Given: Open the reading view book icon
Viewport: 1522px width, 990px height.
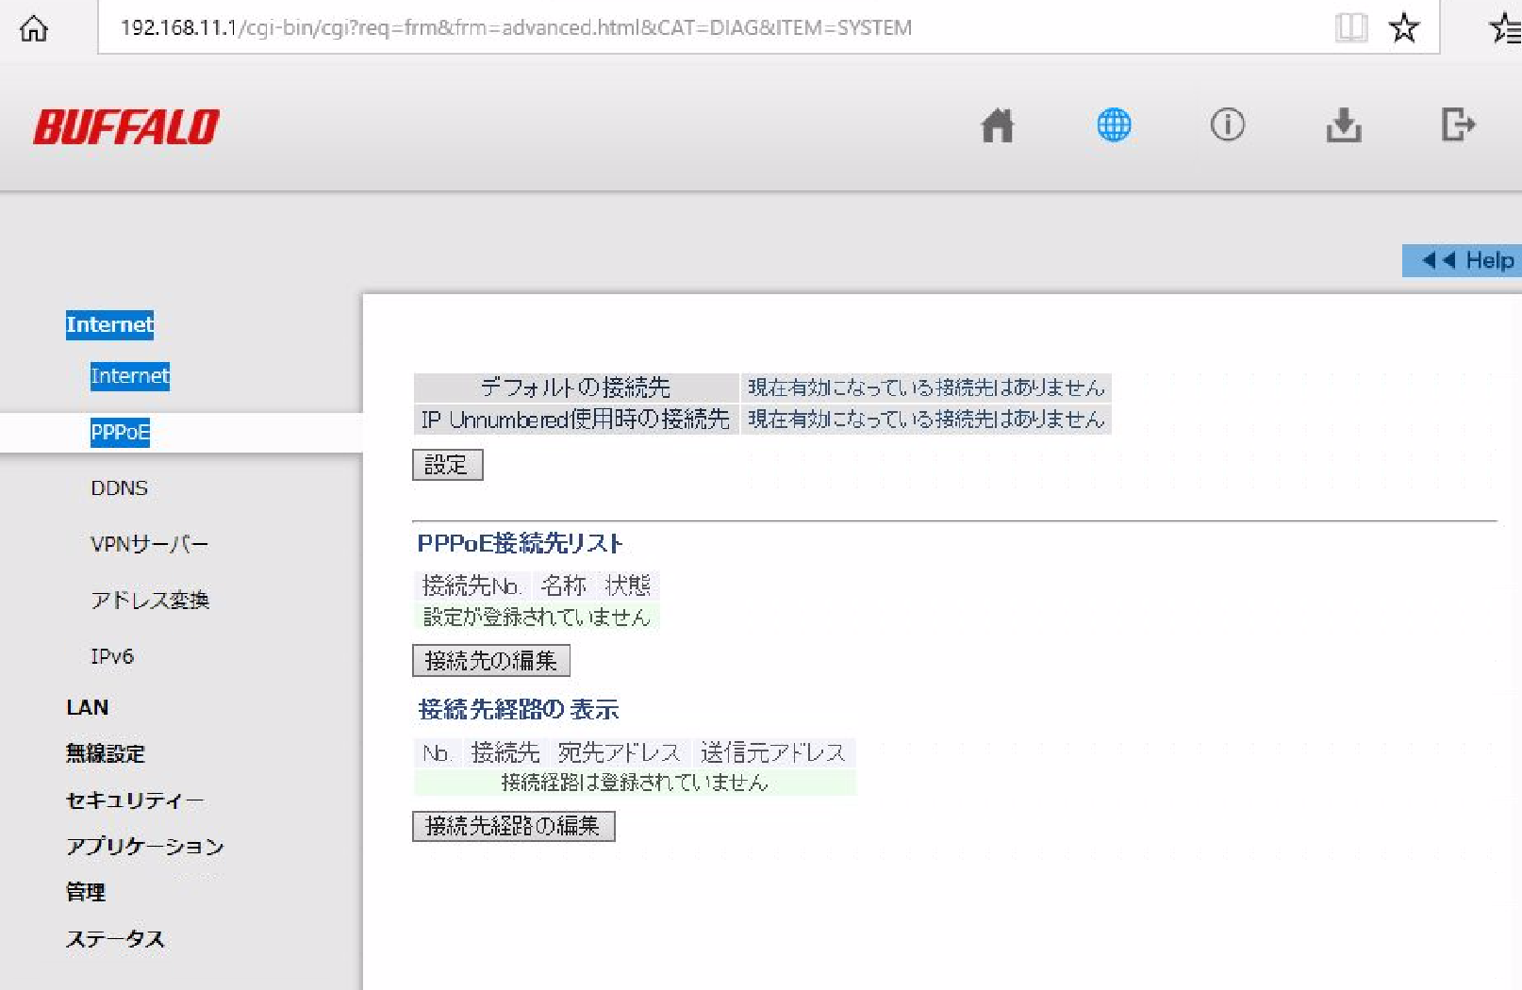Looking at the screenshot, I should tap(1350, 27).
